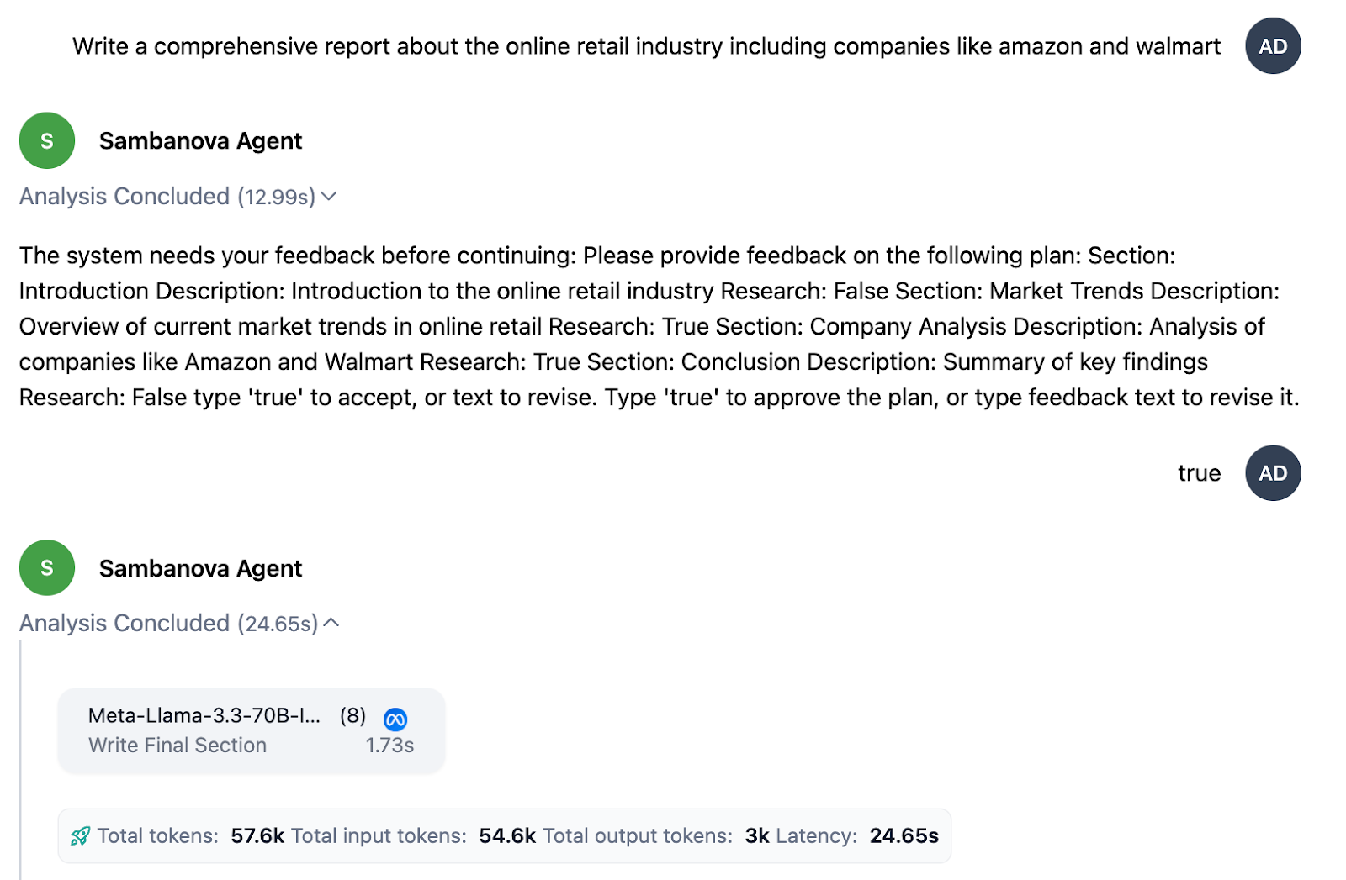
Task: Open the "Write Final Section" step entry
Action: tap(178, 745)
